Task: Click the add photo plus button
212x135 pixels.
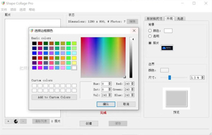Action: point(8,121)
